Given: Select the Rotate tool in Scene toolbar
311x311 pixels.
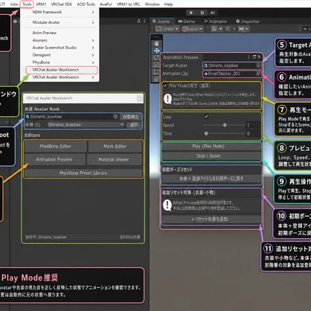Looking at the screenshot, I should [x=156, y=57].
